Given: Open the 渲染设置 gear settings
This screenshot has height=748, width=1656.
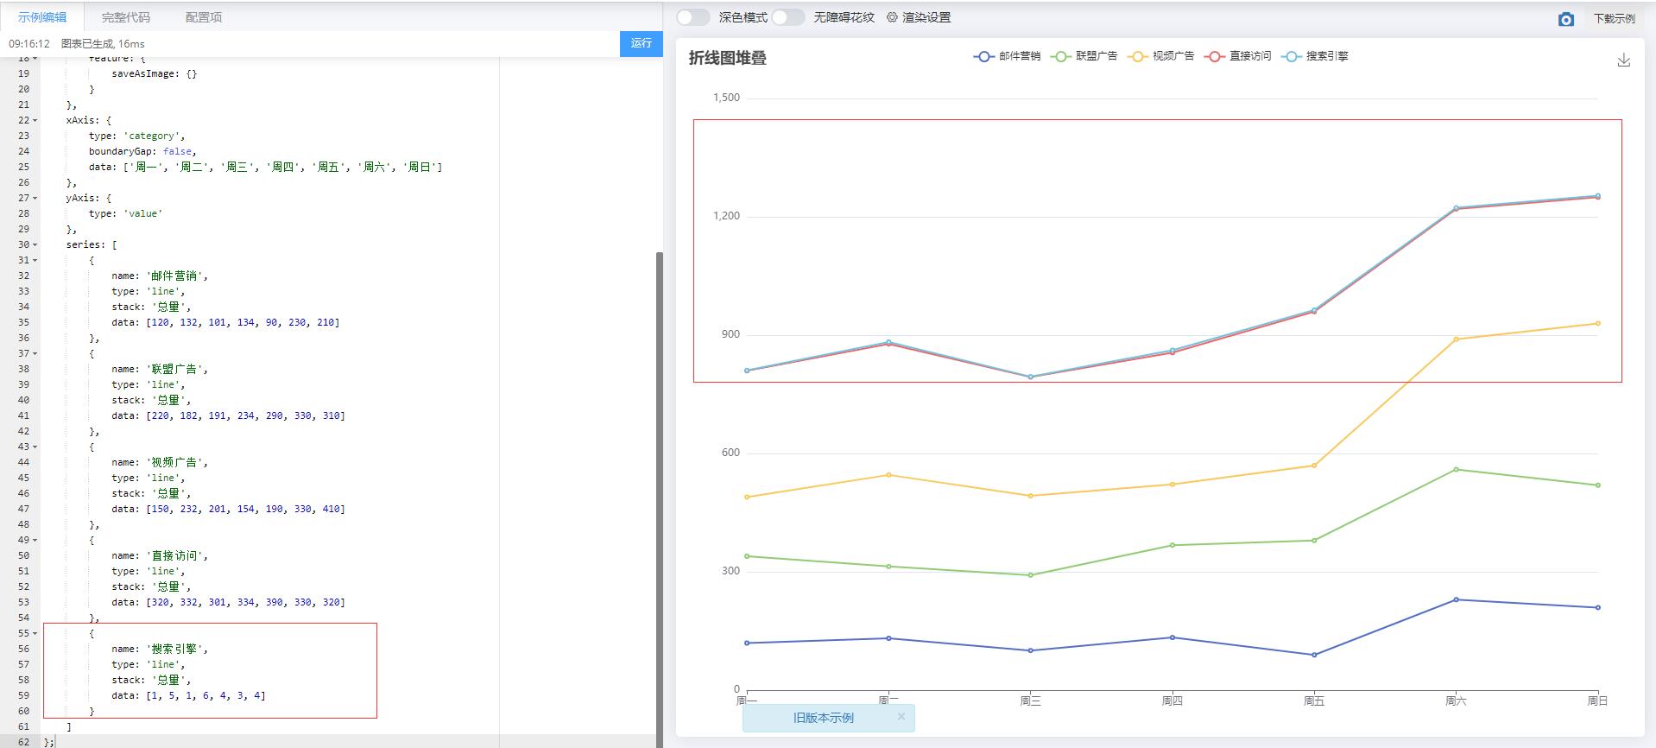Looking at the screenshot, I should tap(919, 17).
